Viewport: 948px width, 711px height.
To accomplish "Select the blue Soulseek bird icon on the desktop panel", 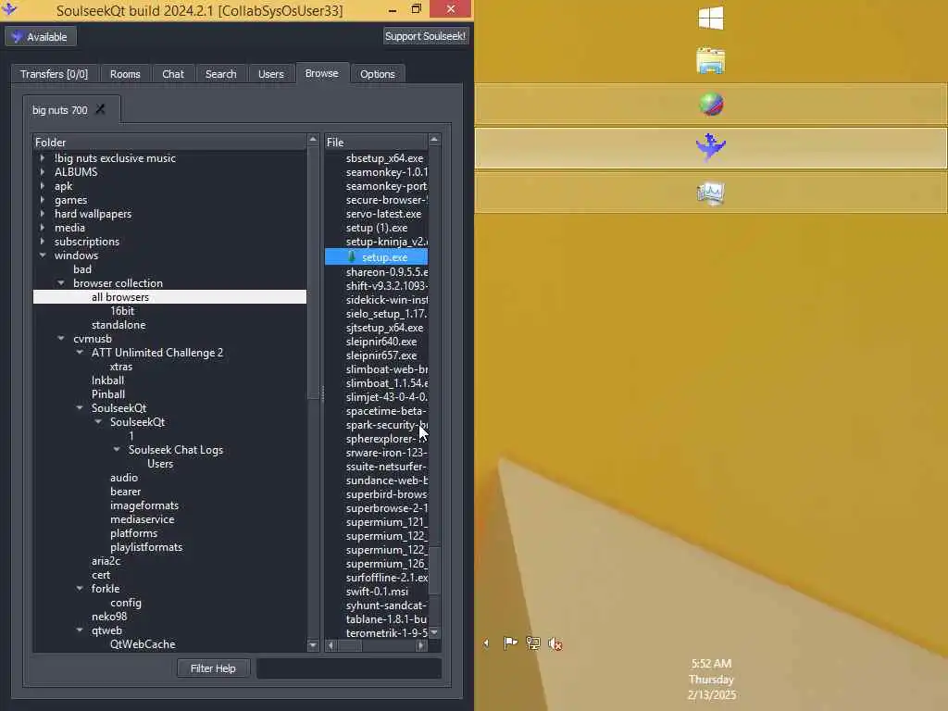I will (x=710, y=147).
